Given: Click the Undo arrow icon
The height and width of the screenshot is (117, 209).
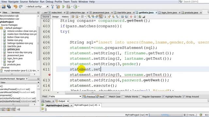Looking at the screenshot, I should pos(15,6).
